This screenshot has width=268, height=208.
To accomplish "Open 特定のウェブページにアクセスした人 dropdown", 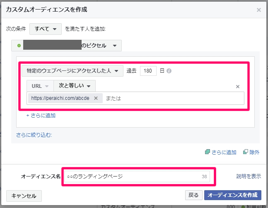I will point(72,71).
